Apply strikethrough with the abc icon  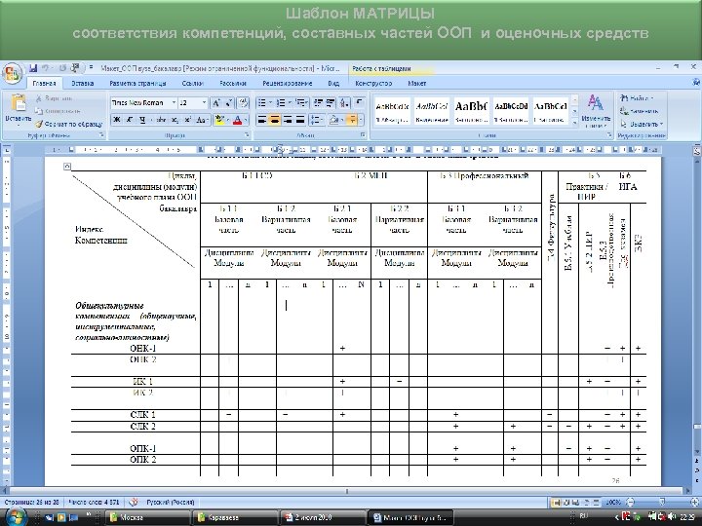(x=162, y=120)
